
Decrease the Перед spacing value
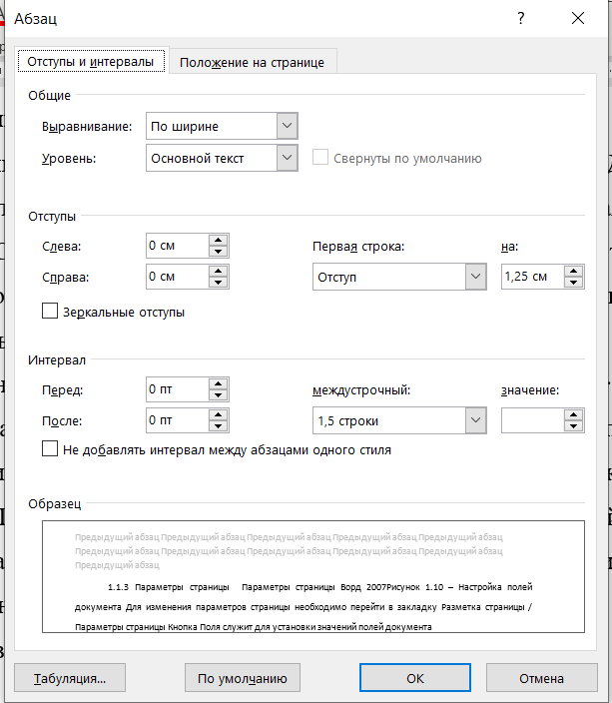(219, 395)
